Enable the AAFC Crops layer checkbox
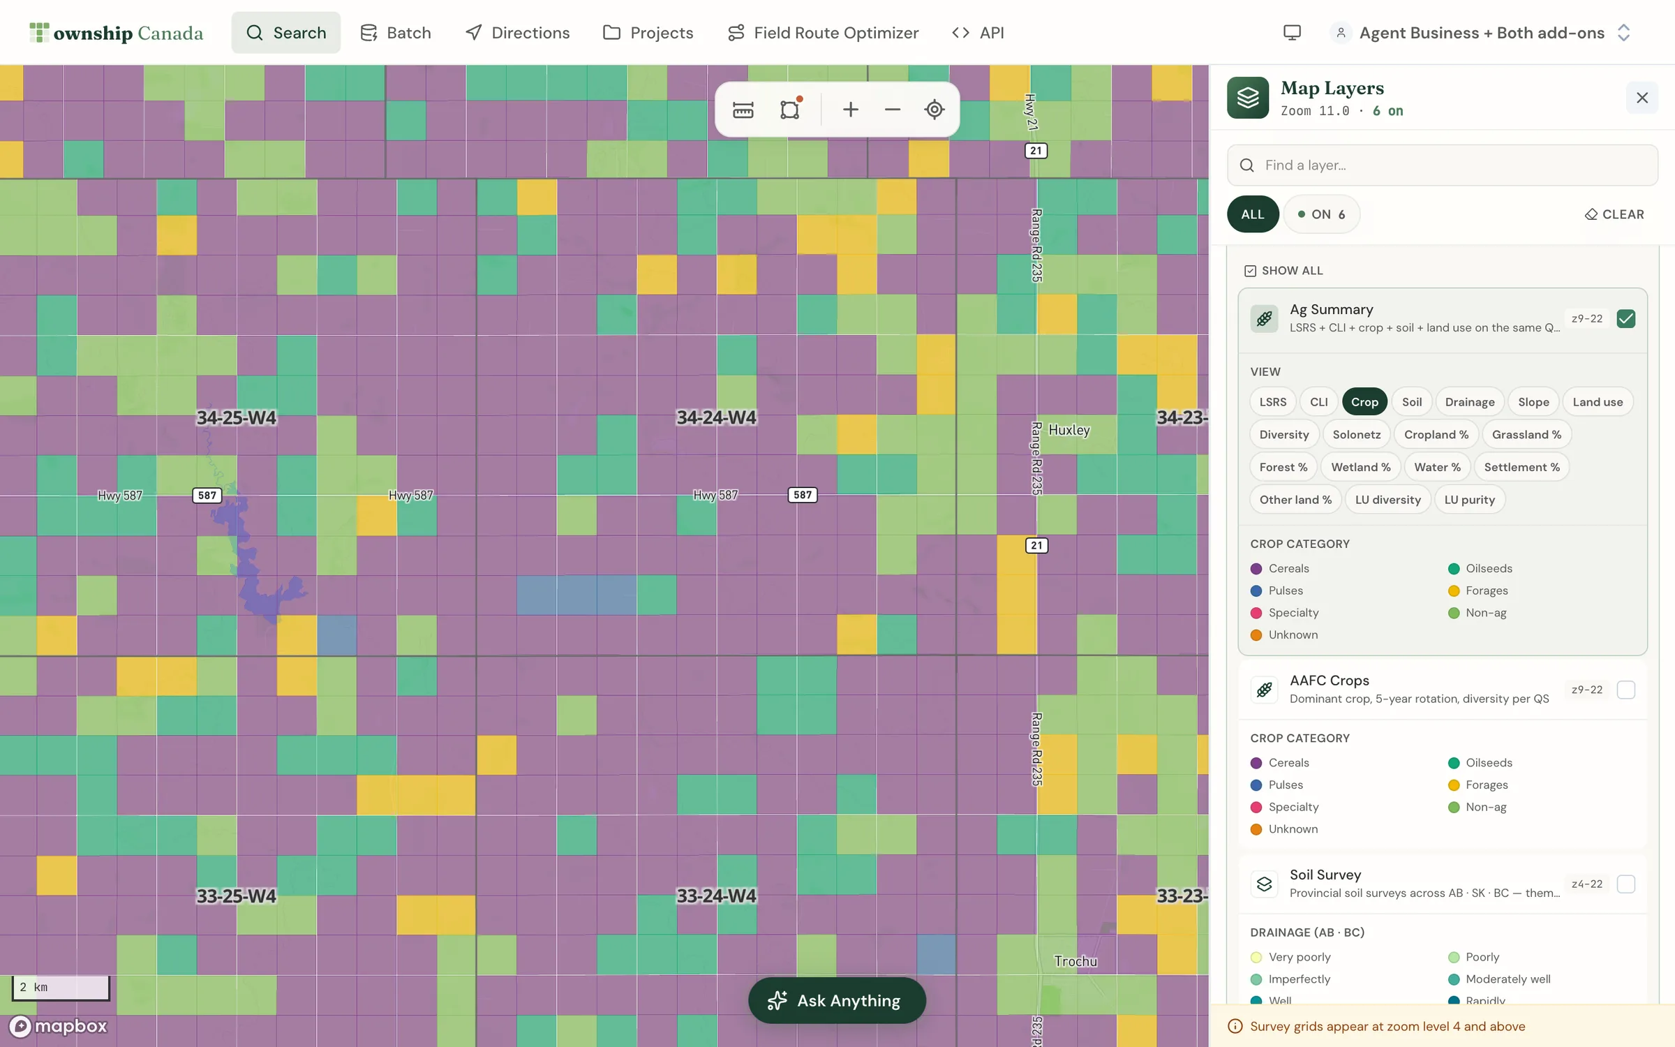This screenshot has width=1675, height=1047. [x=1625, y=690]
